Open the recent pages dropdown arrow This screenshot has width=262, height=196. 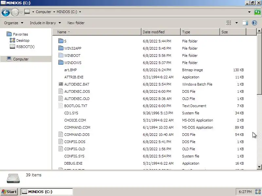21,12
